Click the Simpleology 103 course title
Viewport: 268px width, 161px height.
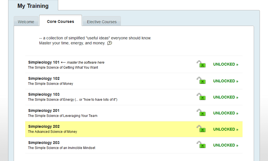44,94
